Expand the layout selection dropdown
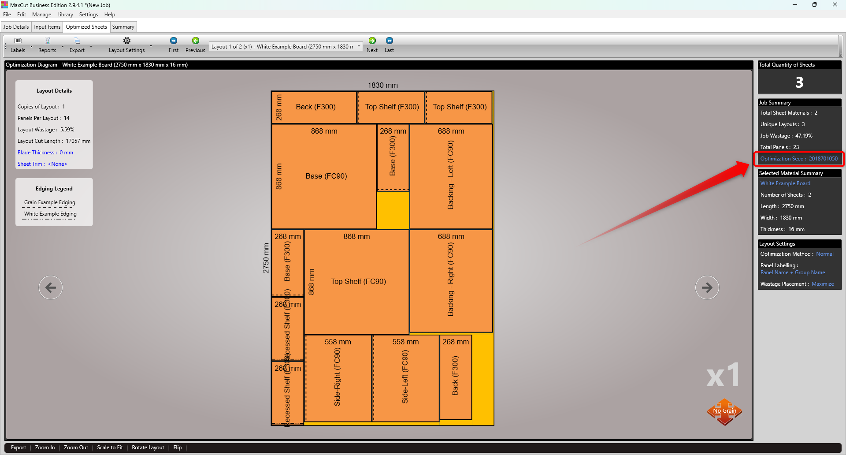 (359, 46)
